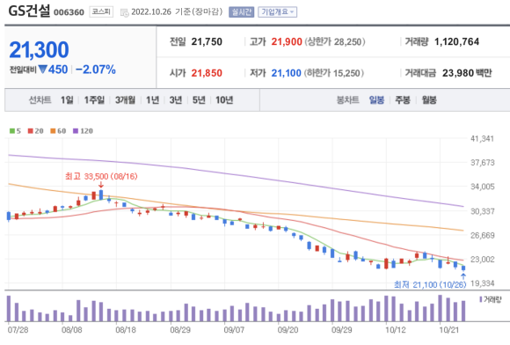The image size is (510, 345).
Task: Click the 상한가 28,250 text
Action: (x=335, y=41)
